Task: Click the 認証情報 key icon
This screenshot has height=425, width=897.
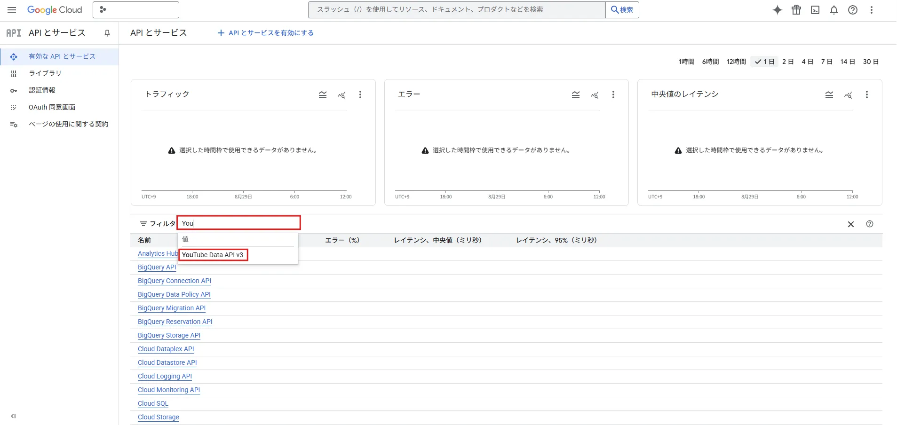Action: click(14, 91)
